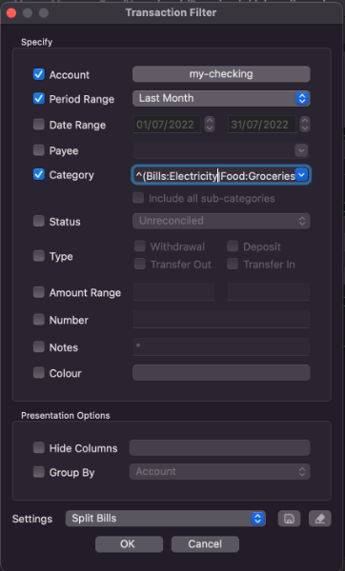Click the my-checking account button

coord(221,74)
